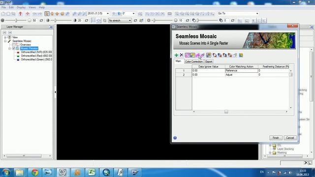Open the File menu
Screen dimensions: 315x177
pos(3,7)
